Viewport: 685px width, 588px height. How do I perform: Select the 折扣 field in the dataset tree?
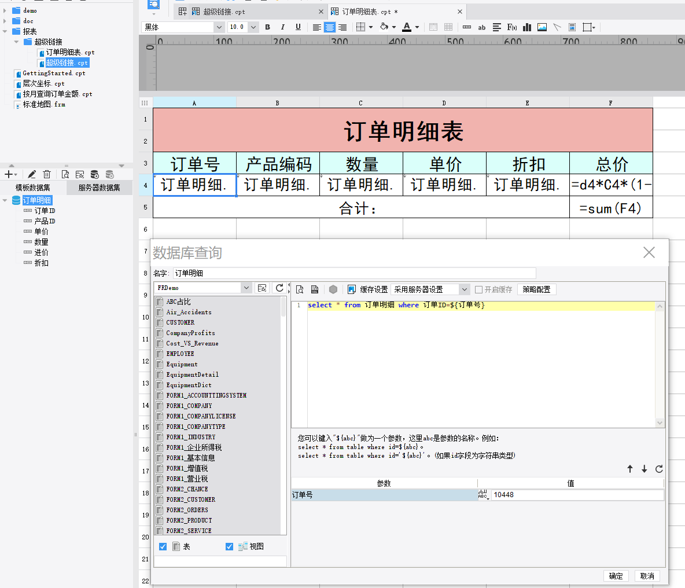click(x=41, y=263)
